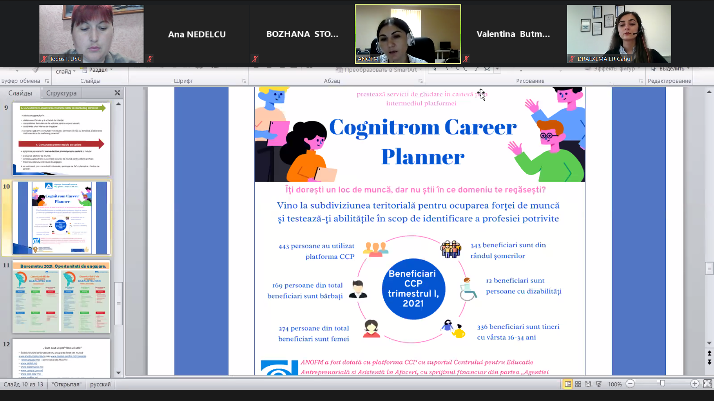This screenshot has height=401, width=714.
Task: Open Reading view from status bar
Action: 588,384
